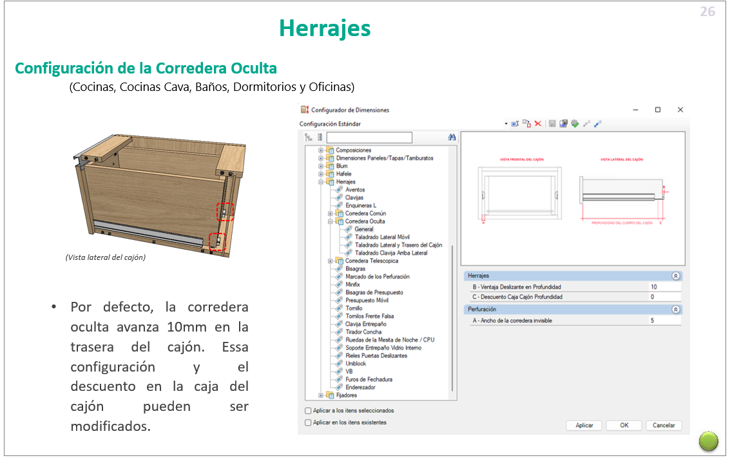Click the Configurador de Dimensiones title icon
Image resolution: width=730 pixels, height=458 pixels.
click(x=305, y=110)
